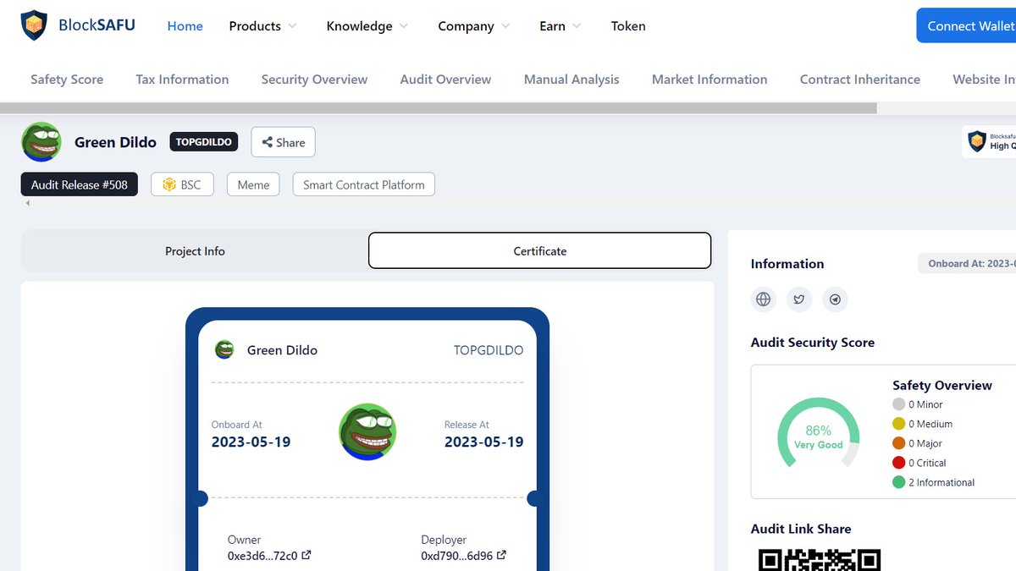Open the Token menu item
The height and width of the screenshot is (571, 1016).
(x=628, y=26)
